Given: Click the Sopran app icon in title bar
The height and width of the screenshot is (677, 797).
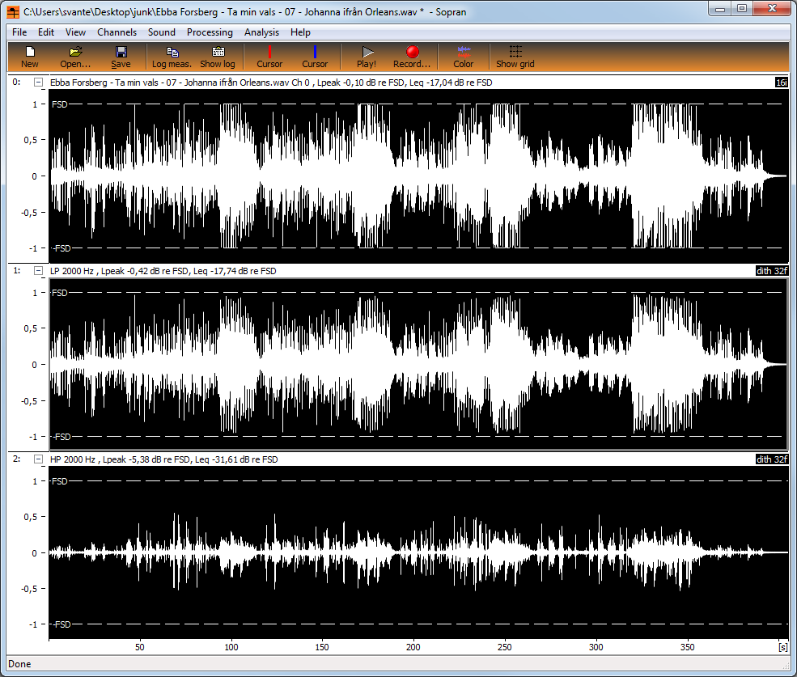Looking at the screenshot, I should pyautogui.click(x=13, y=11).
